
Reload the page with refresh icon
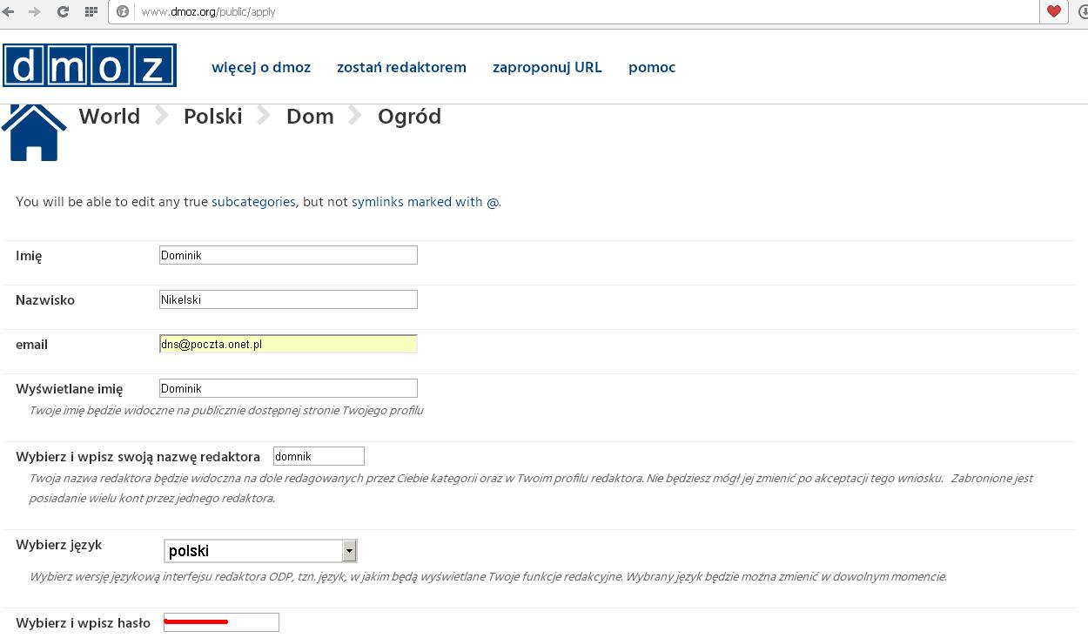[x=63, y=12]
